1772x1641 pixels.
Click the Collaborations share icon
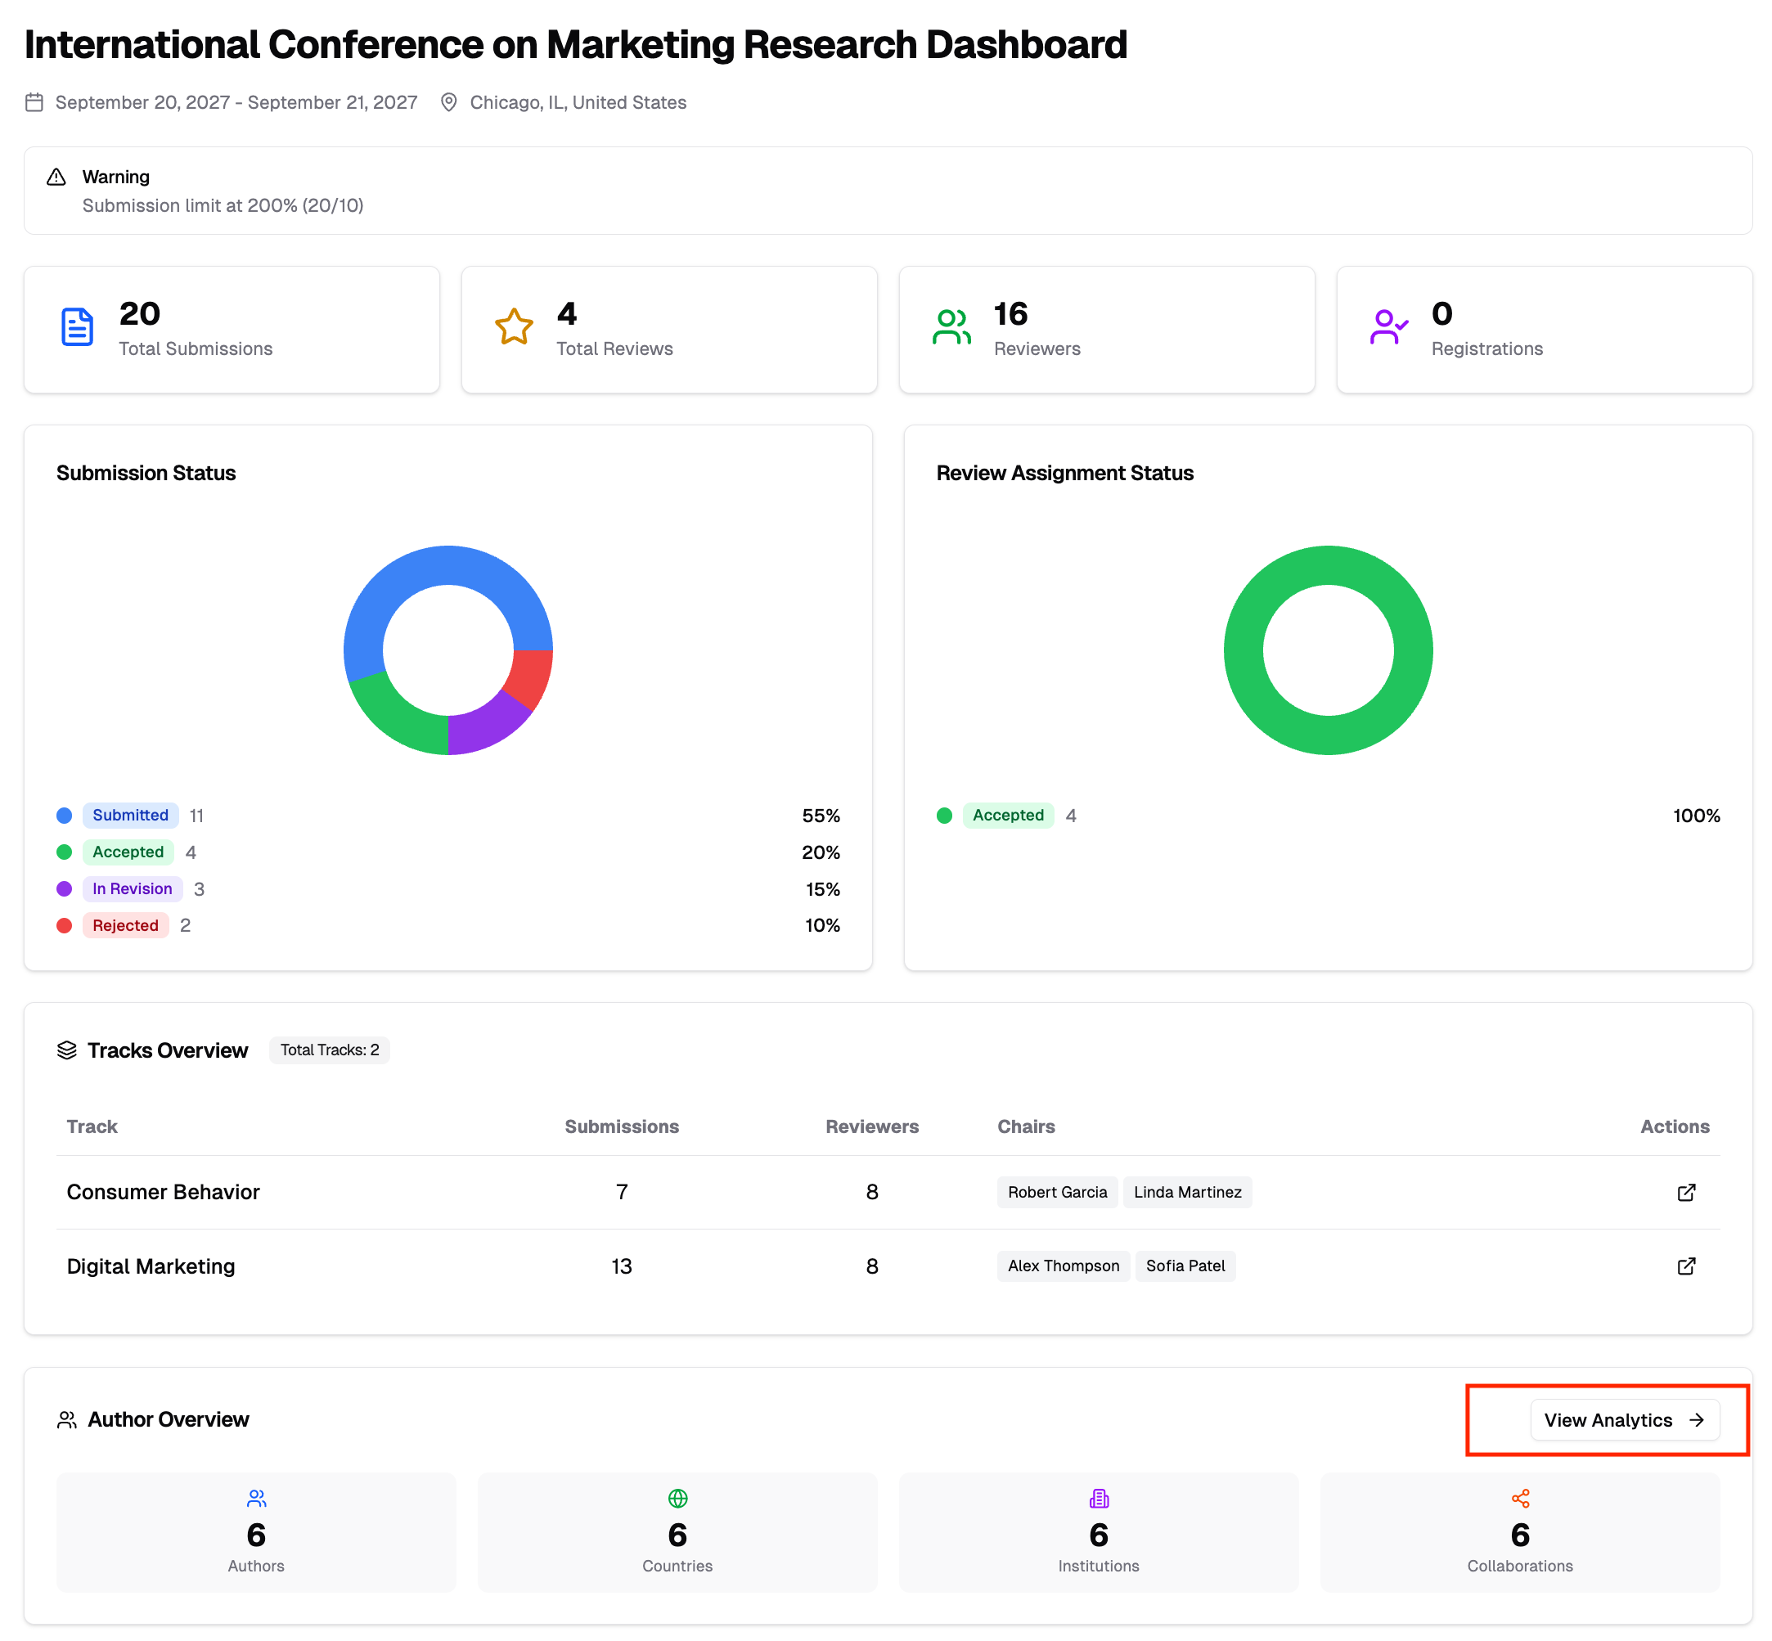pos(1520,1498)
